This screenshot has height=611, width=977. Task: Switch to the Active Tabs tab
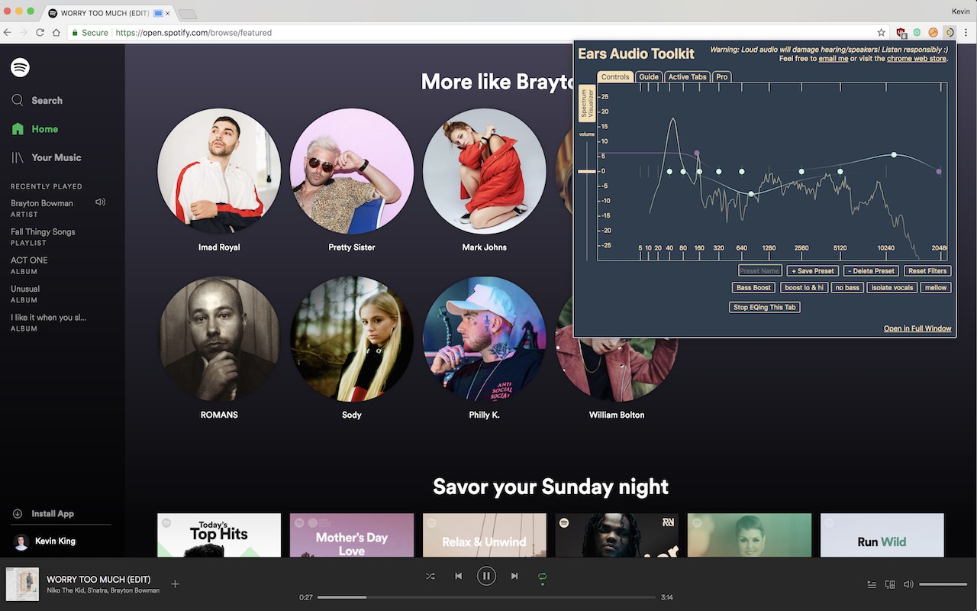[x=687, y=77]
